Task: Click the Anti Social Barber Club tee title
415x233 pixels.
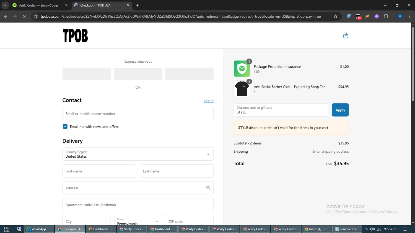Action: coord(289,87)
